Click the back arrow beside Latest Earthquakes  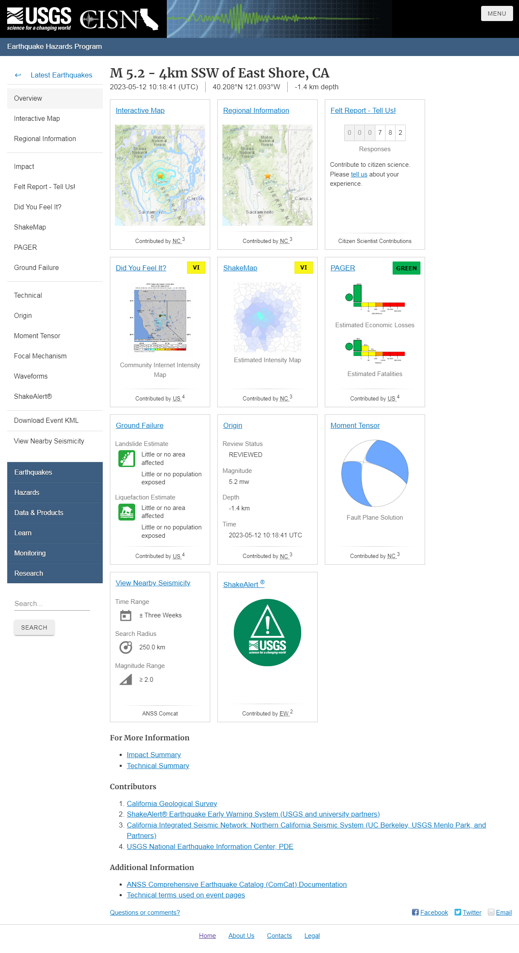tap(18, 75)
